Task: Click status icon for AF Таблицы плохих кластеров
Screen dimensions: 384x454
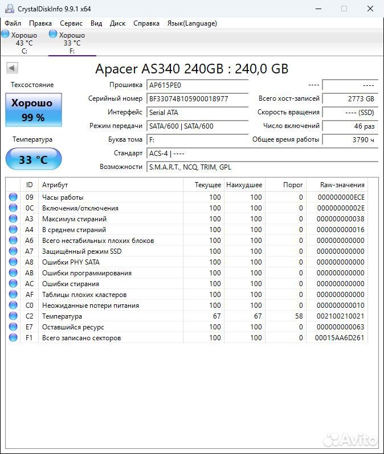Action: pyautogui.click(x=13, y=294)
